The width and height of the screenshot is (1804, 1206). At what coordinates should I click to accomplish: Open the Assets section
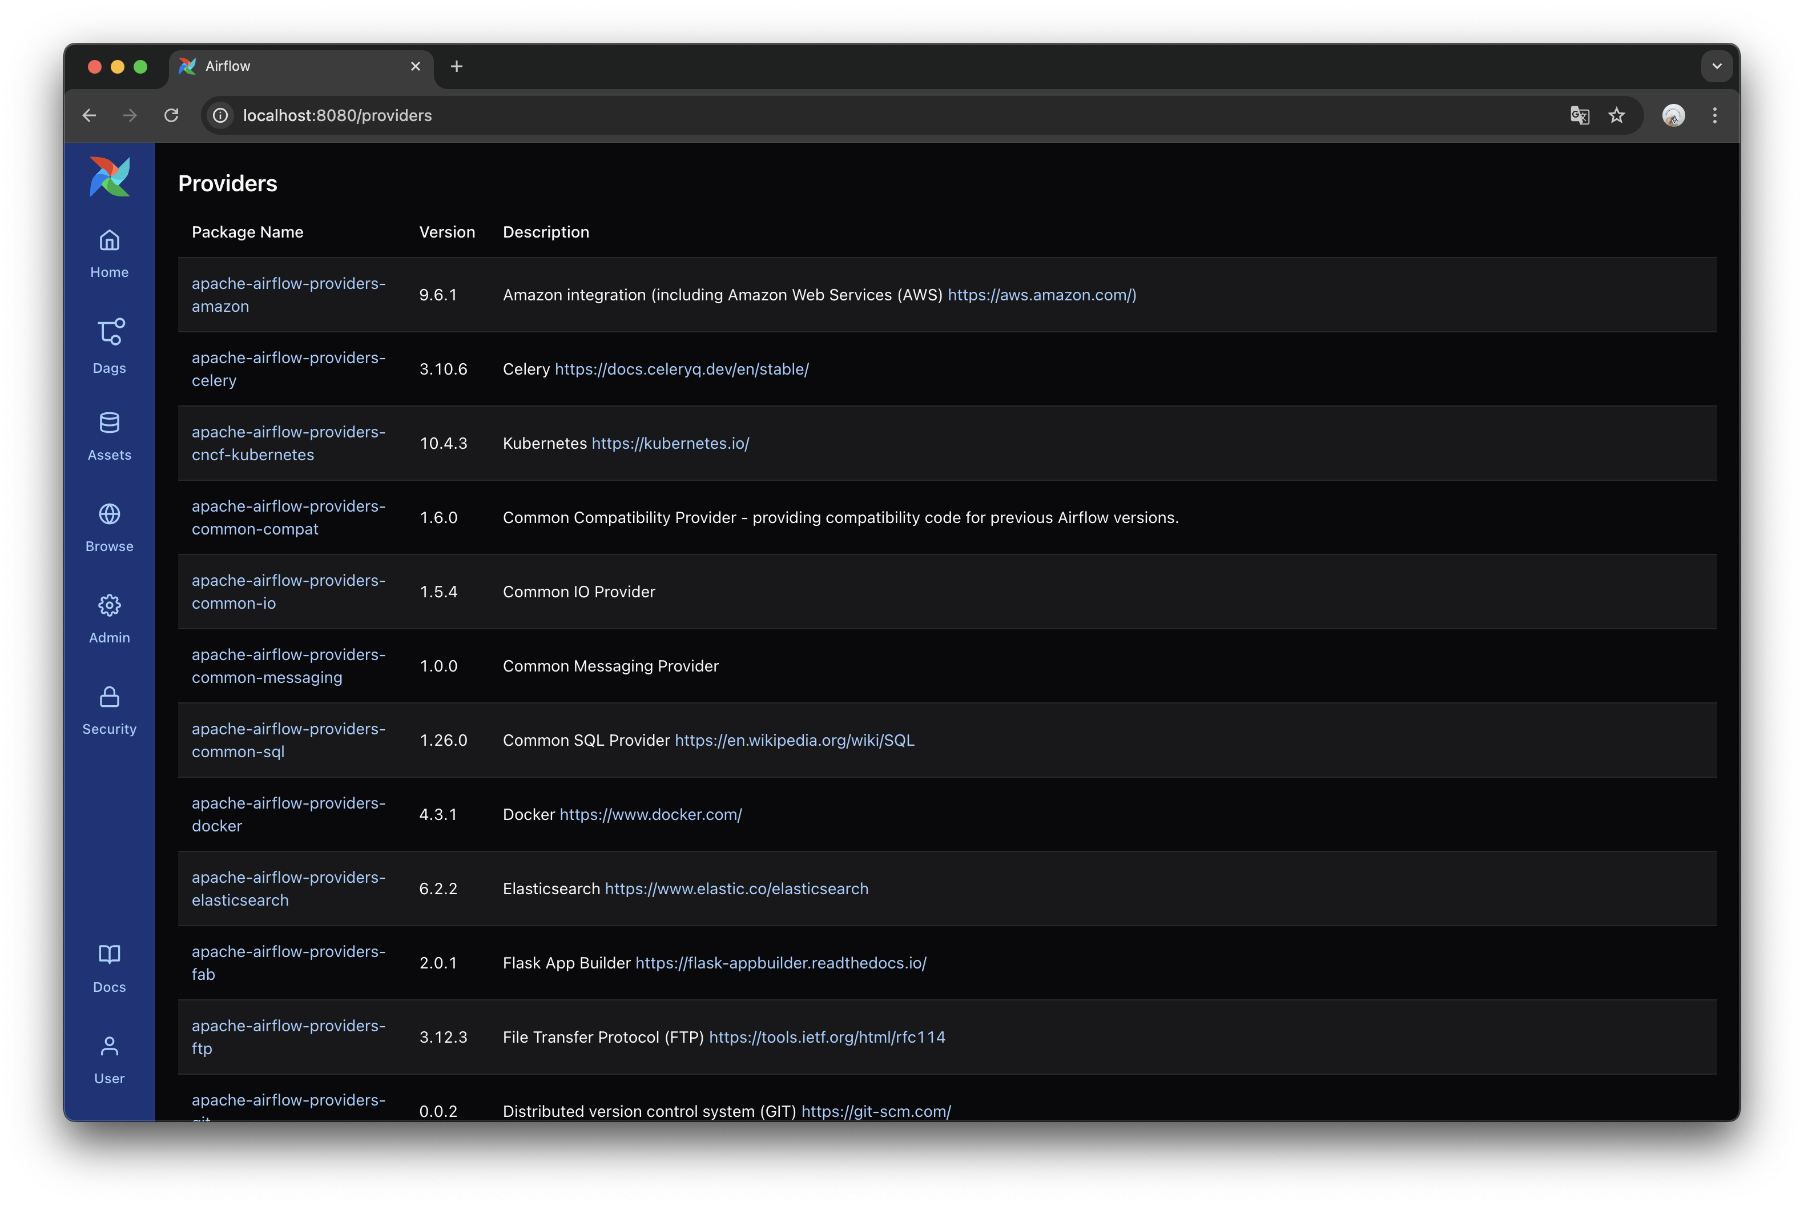(x=109, y=437)
